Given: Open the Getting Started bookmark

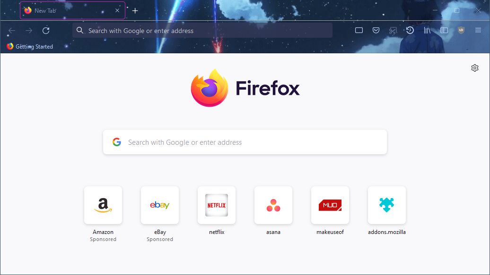Looking at the screenshot, I should tap(30, 47).
